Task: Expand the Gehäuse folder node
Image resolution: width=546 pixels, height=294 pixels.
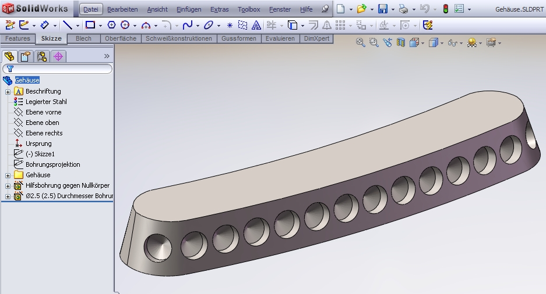Action: 8,175
